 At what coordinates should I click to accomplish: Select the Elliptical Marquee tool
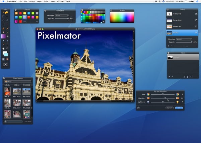point(3,20)
